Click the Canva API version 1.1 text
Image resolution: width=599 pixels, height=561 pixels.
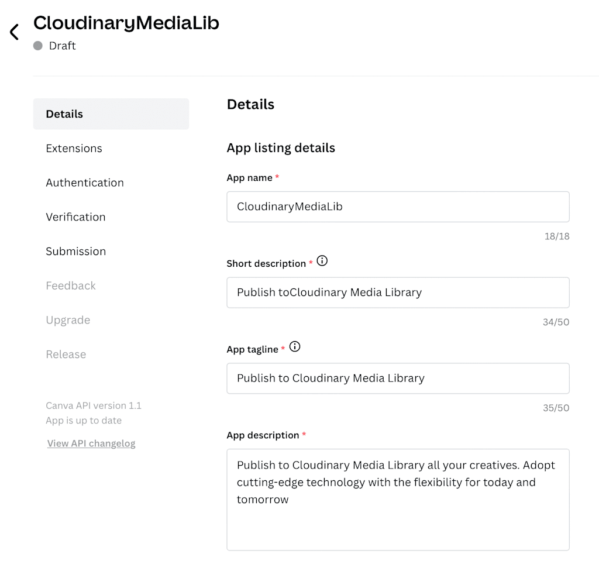coord(94,405)
